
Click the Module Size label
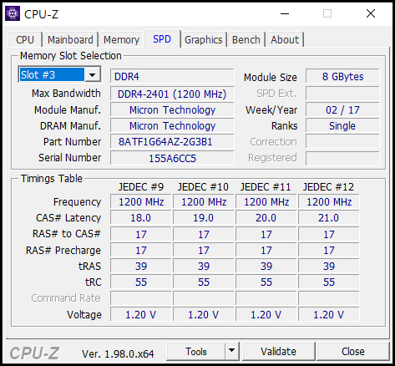point(271,77)
